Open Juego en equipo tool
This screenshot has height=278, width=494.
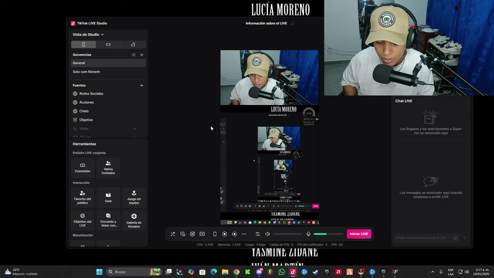click(x=134, y=197)
